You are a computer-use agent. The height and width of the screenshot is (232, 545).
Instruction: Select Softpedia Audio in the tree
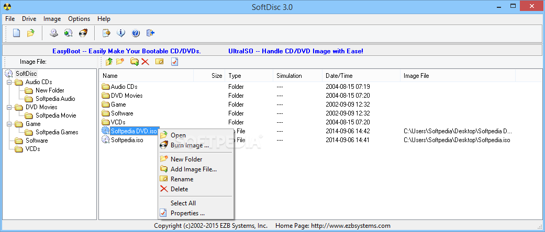pyautogui.click(x=55, y=99)
